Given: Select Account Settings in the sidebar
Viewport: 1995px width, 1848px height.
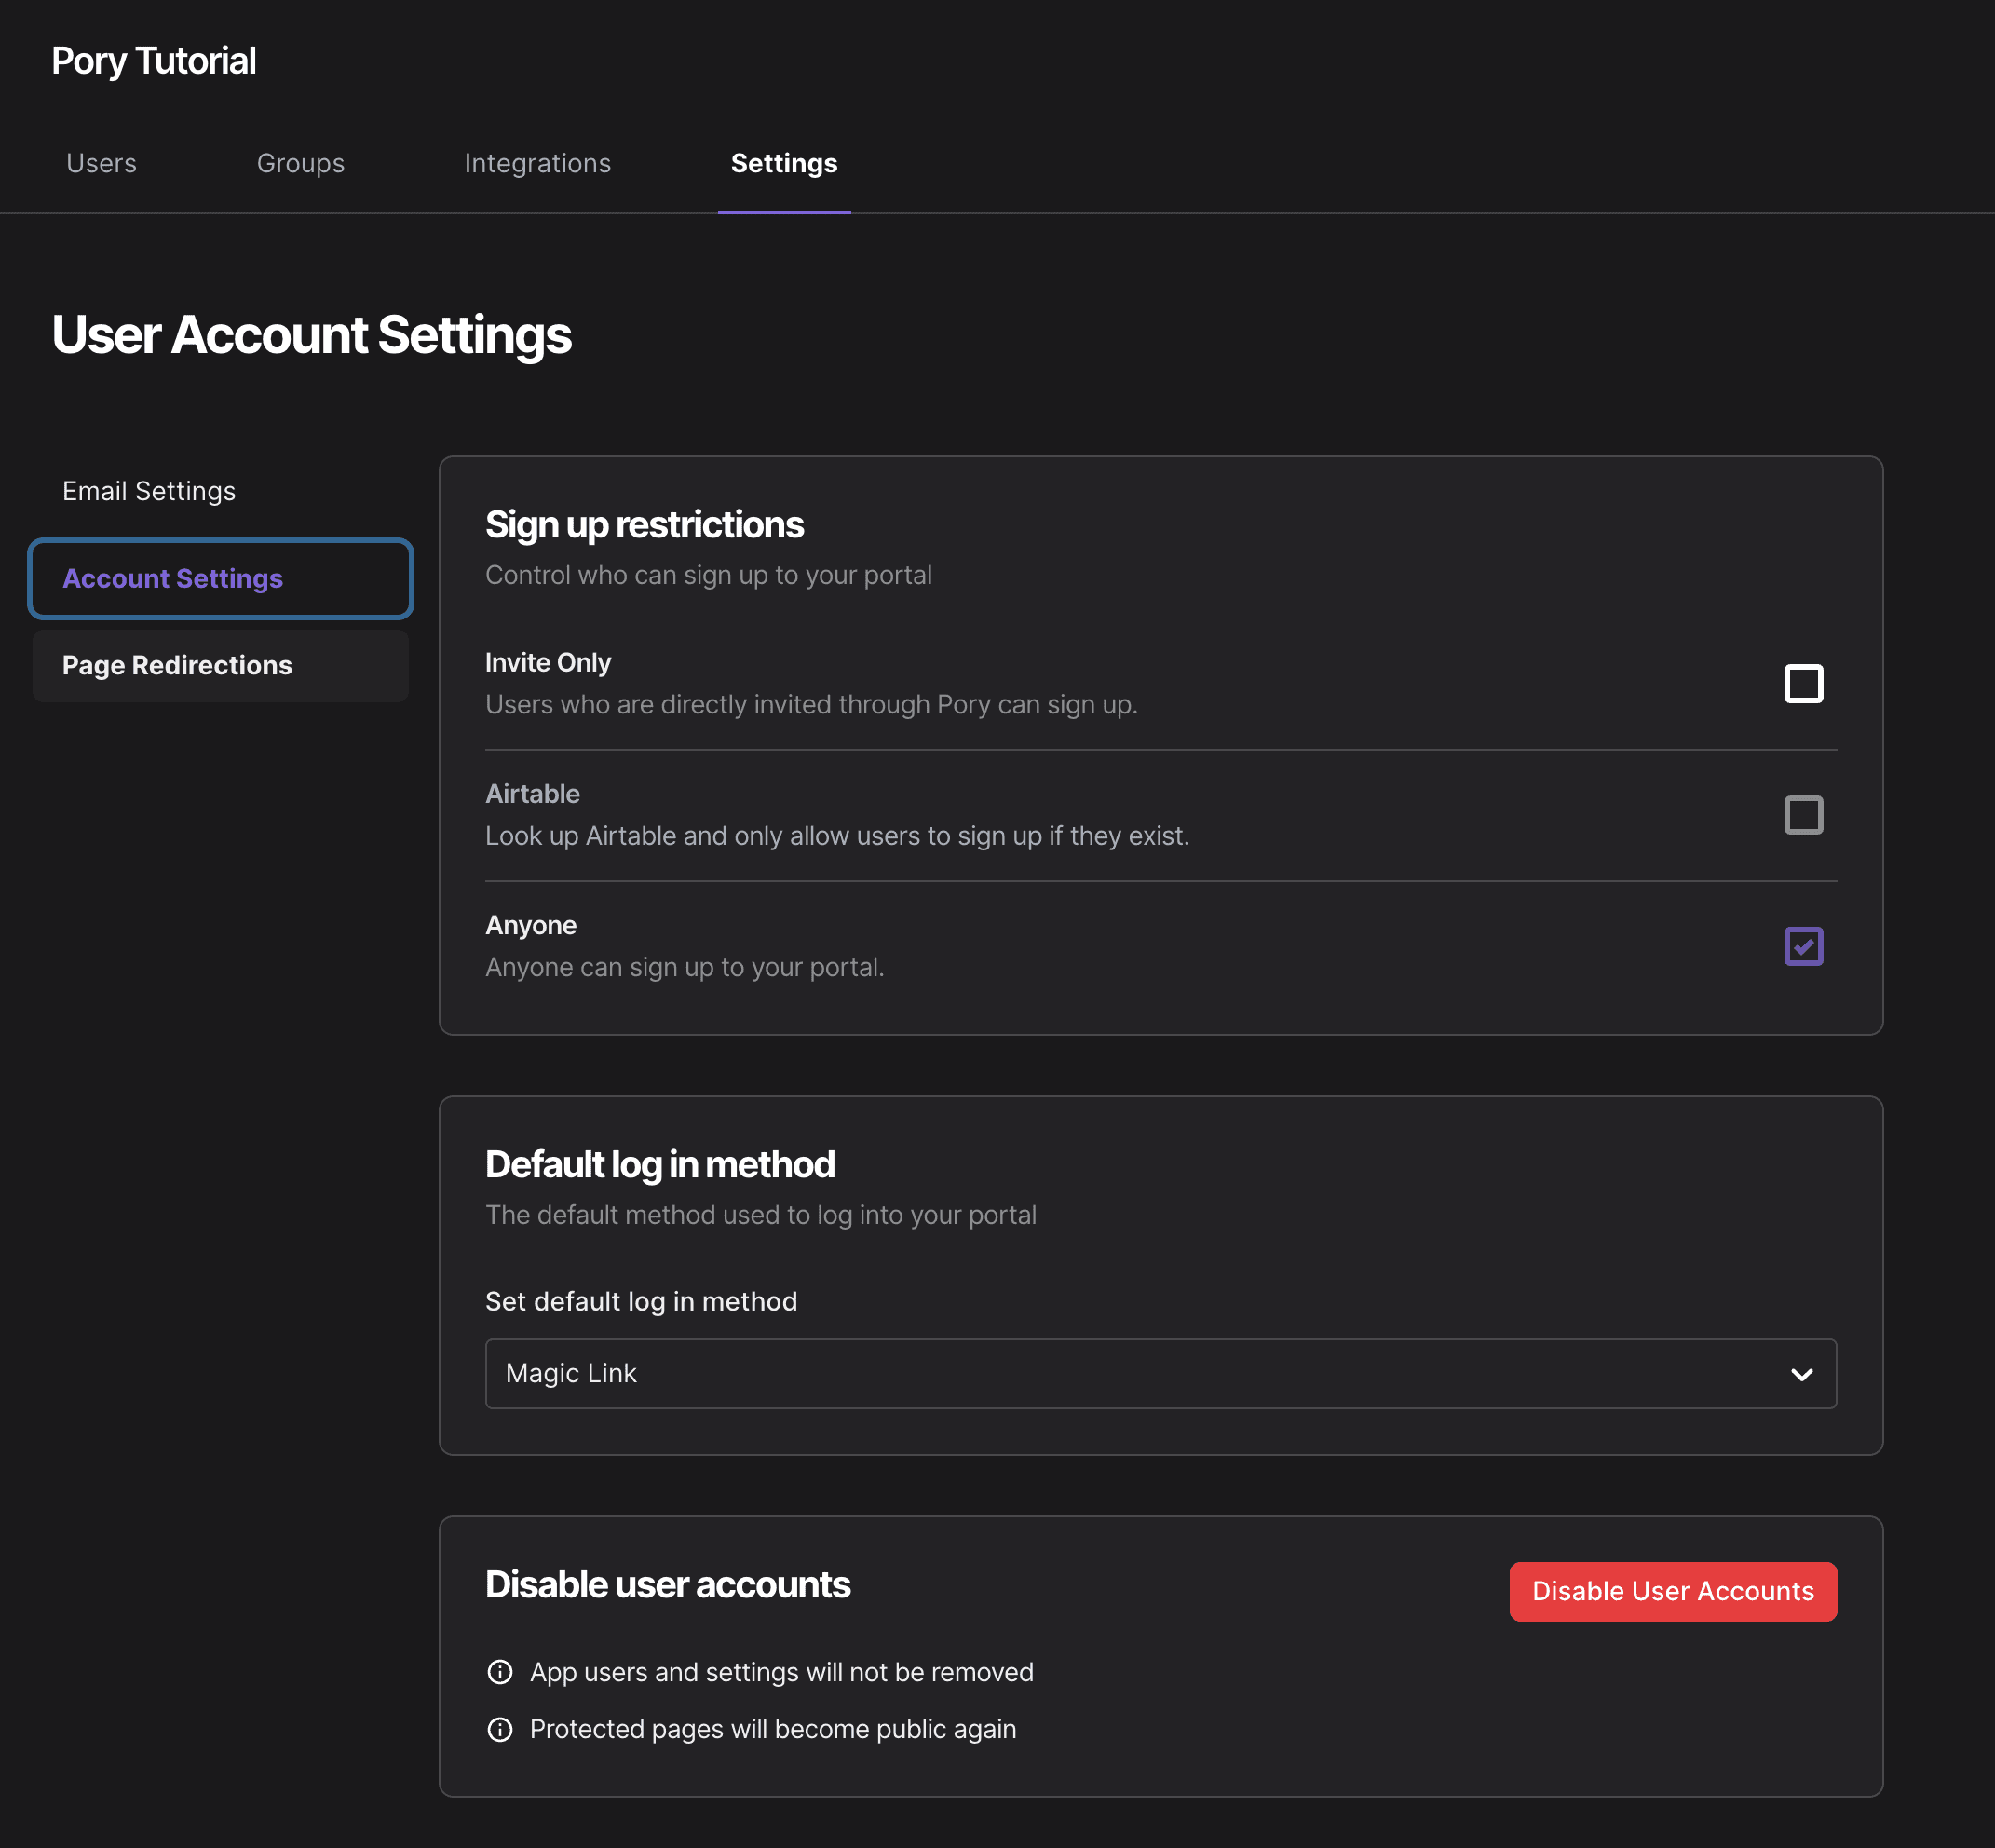Looking at the screenshot, I should pyautogui.click(x=220, y=579).
